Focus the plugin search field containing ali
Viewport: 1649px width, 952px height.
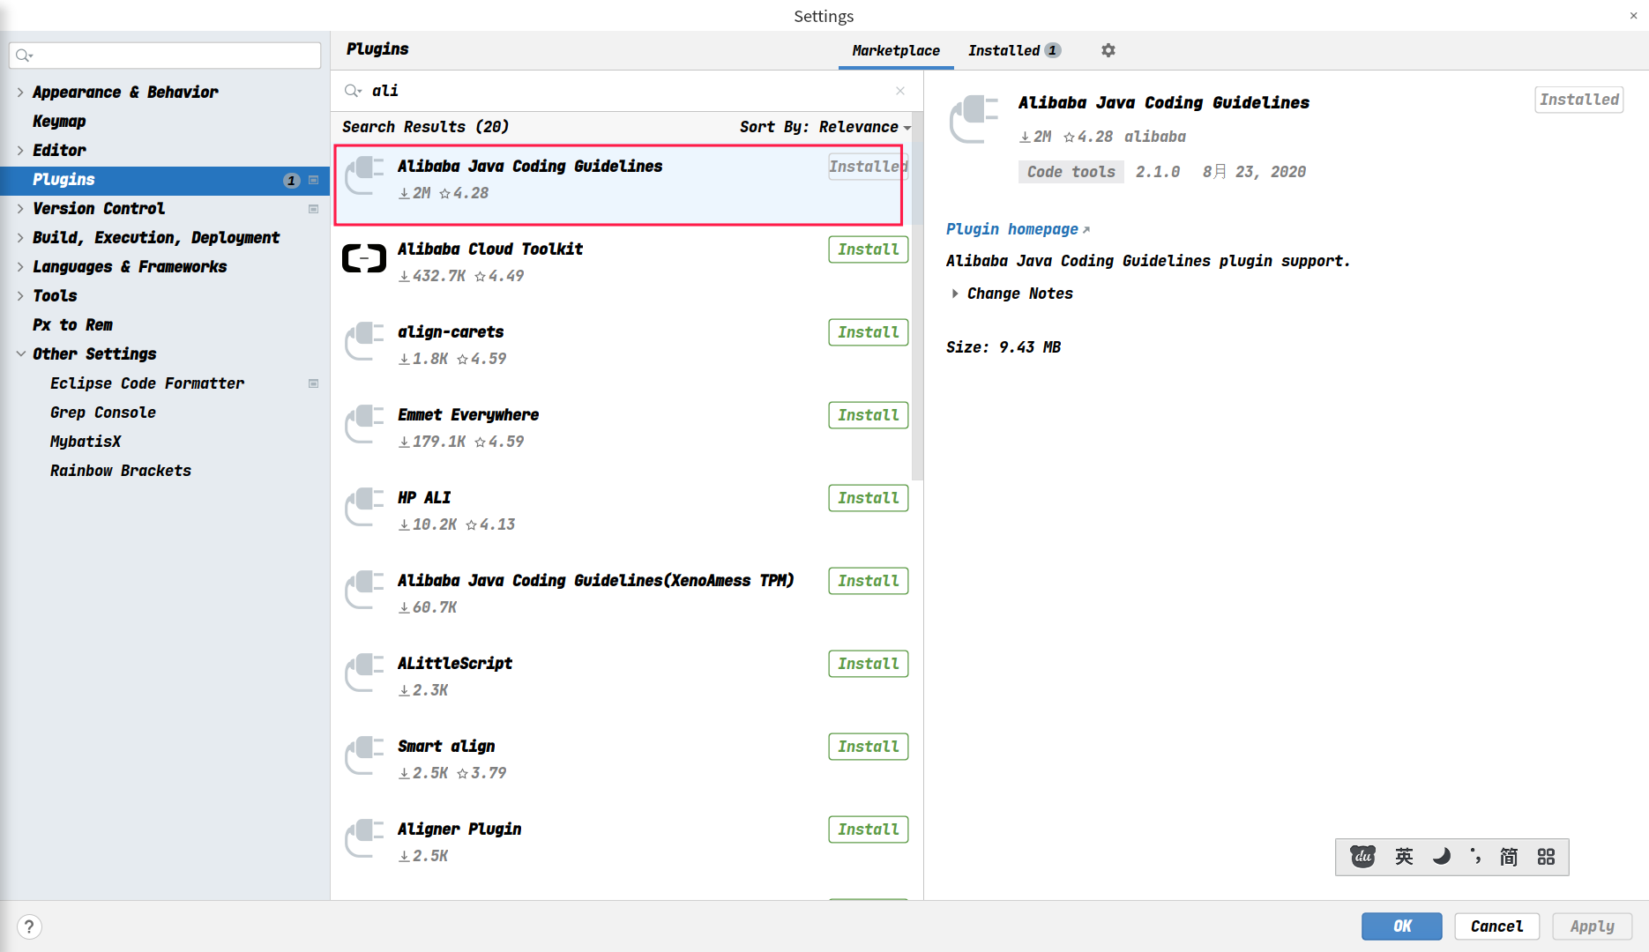(x=627, y=91)
